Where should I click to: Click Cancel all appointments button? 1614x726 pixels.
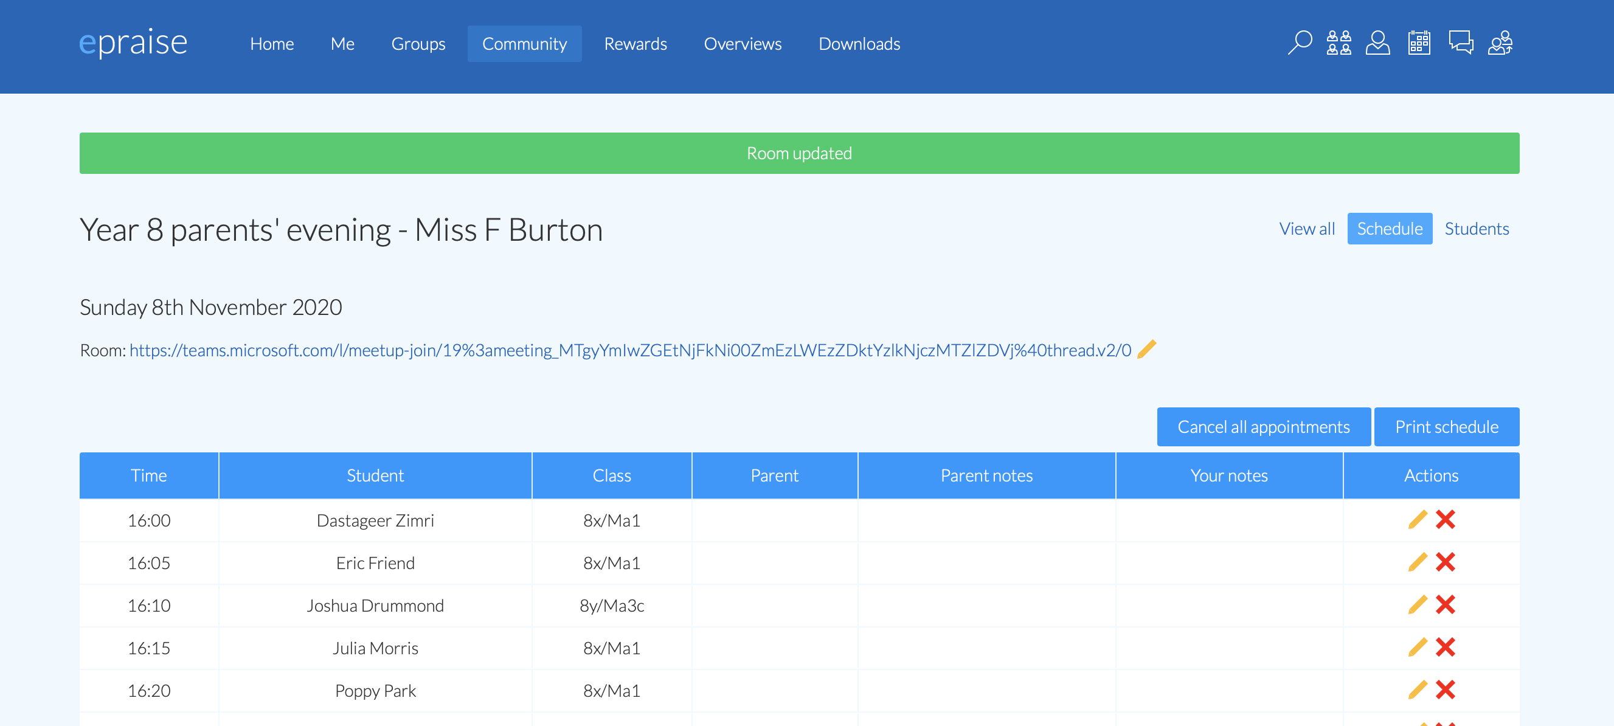click(x=1263, y=427)
